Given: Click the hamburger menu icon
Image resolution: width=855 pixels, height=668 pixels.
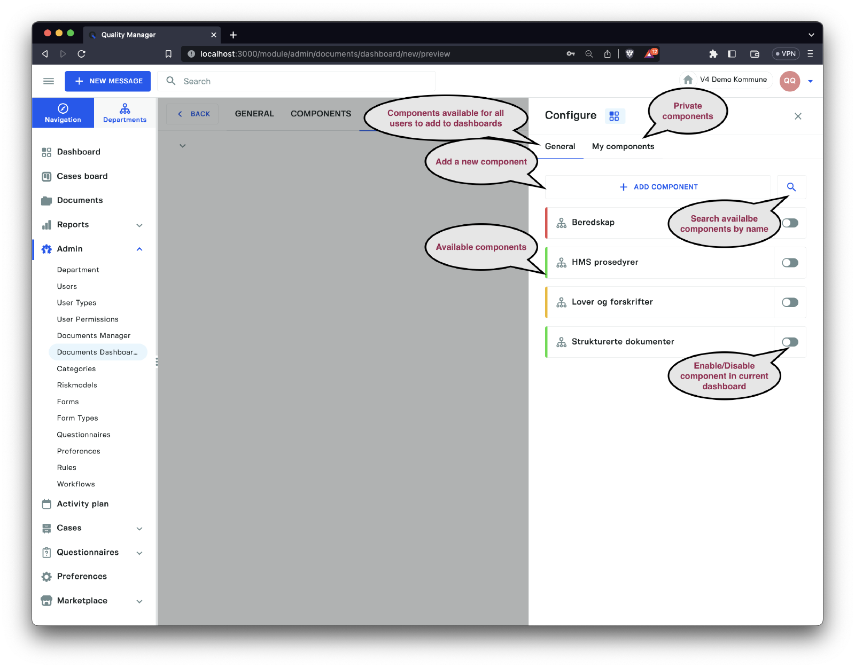Looking at the screenshot, I should click(x=49, y=81).
